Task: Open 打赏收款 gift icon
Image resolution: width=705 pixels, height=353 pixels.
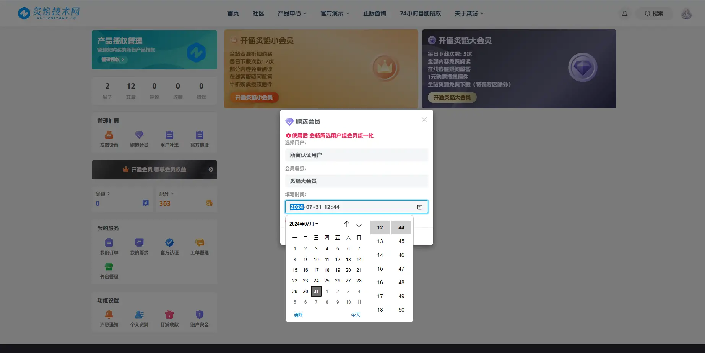Action: click(x=169, y=315)
